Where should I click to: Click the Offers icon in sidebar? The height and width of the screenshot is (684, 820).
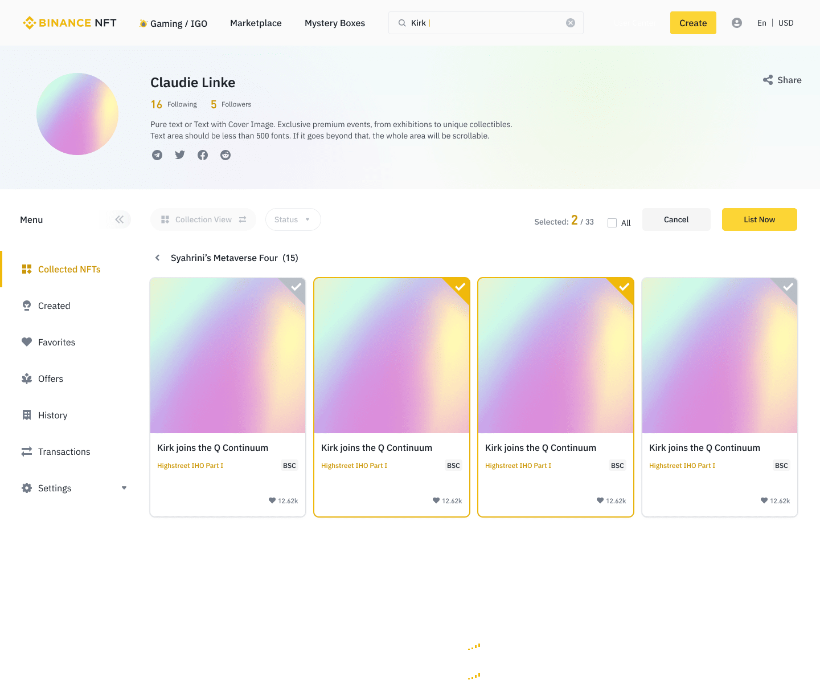pos(27,378)
